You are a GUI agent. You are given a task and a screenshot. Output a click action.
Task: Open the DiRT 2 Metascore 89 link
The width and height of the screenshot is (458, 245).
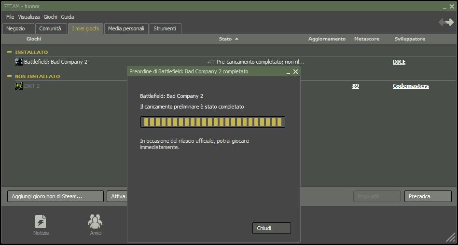pyautogui.click(x=356, y=86)
